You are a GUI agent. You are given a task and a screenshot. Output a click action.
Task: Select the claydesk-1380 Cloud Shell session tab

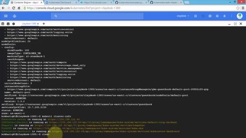click(x=29, y=24)
